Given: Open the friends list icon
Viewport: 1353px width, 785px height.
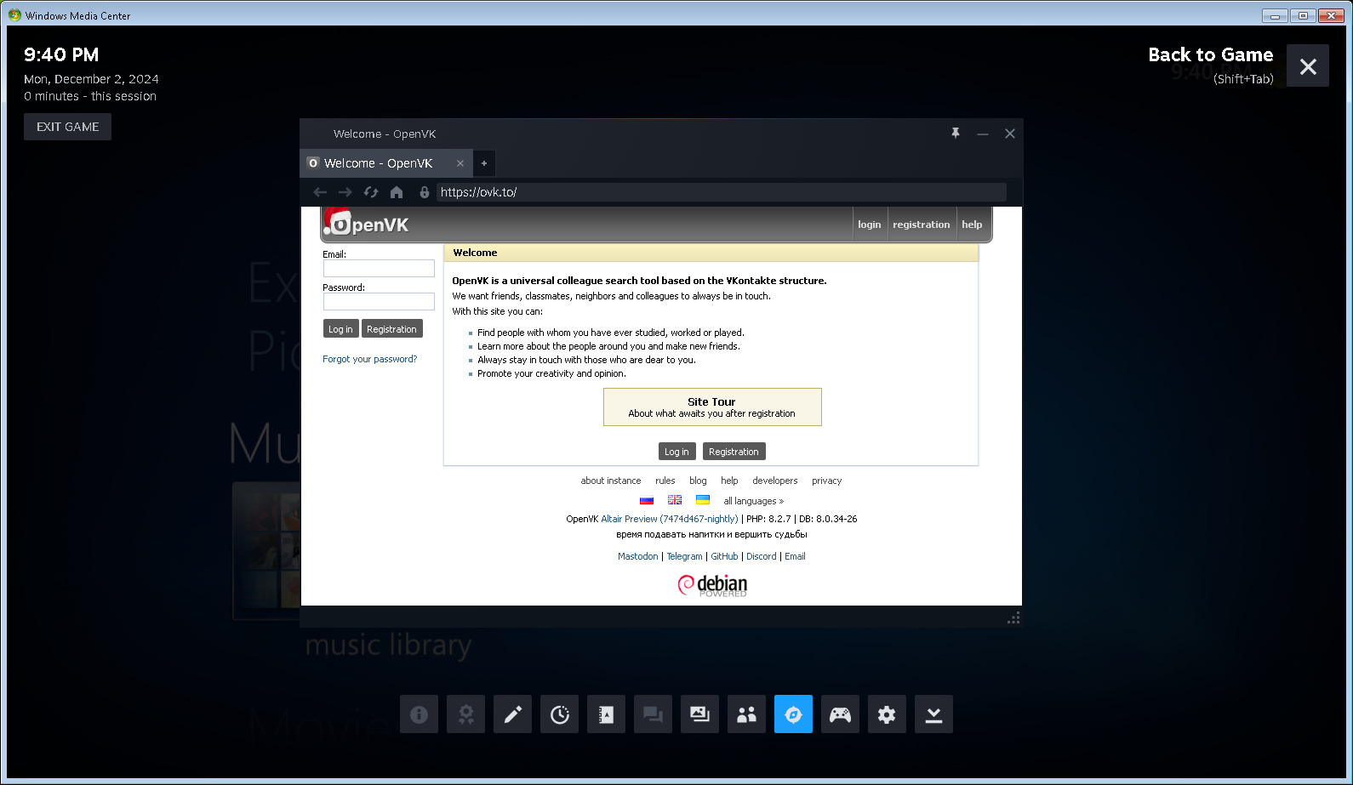Looking at the screenshot, I should (x=746, y=714).
